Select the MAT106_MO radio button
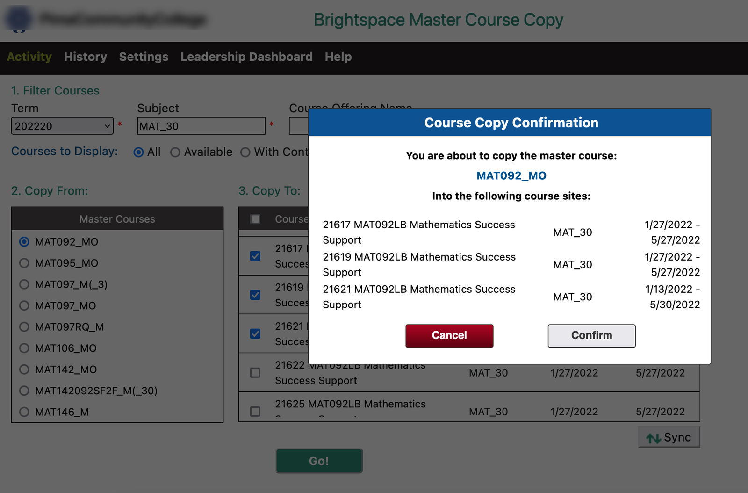This screenshot has height=493, width=748. tap(24, 348)
